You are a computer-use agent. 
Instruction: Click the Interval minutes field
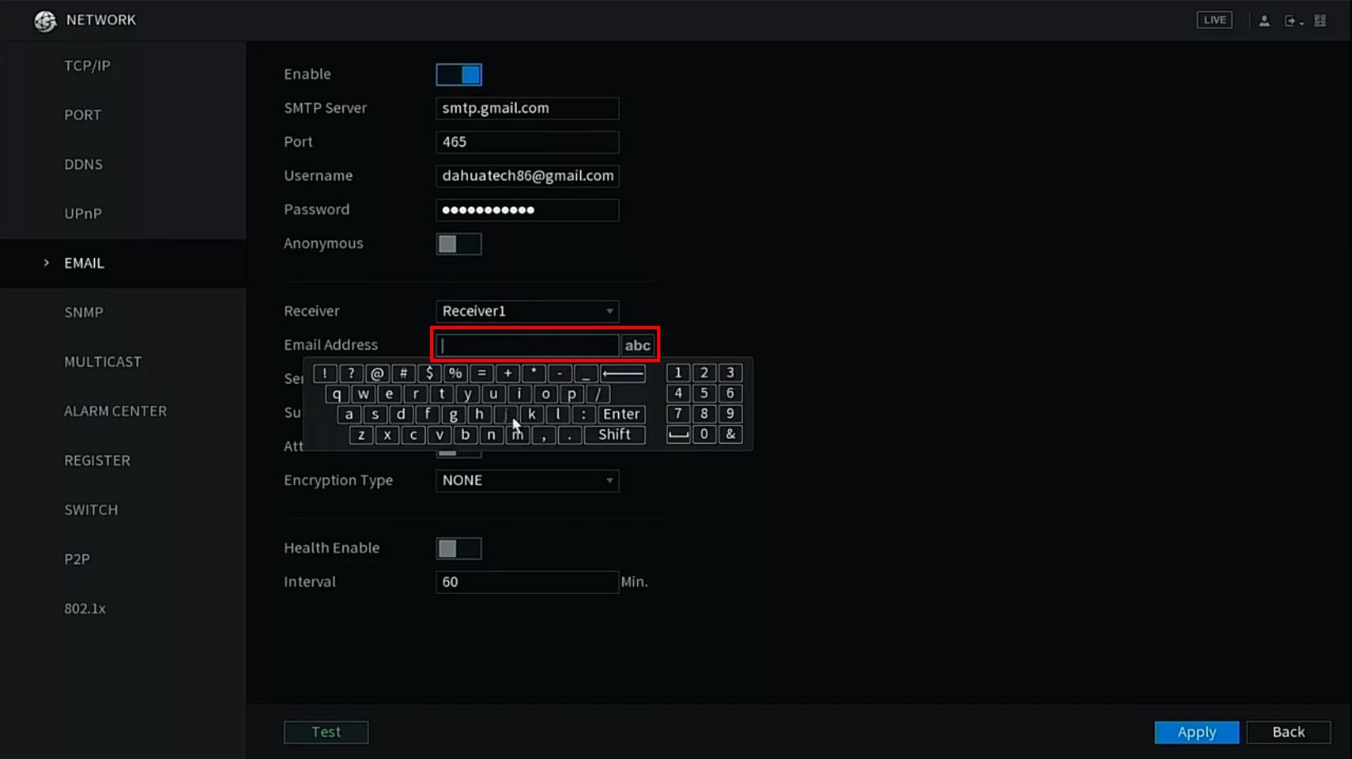click(x=527, y=582)
